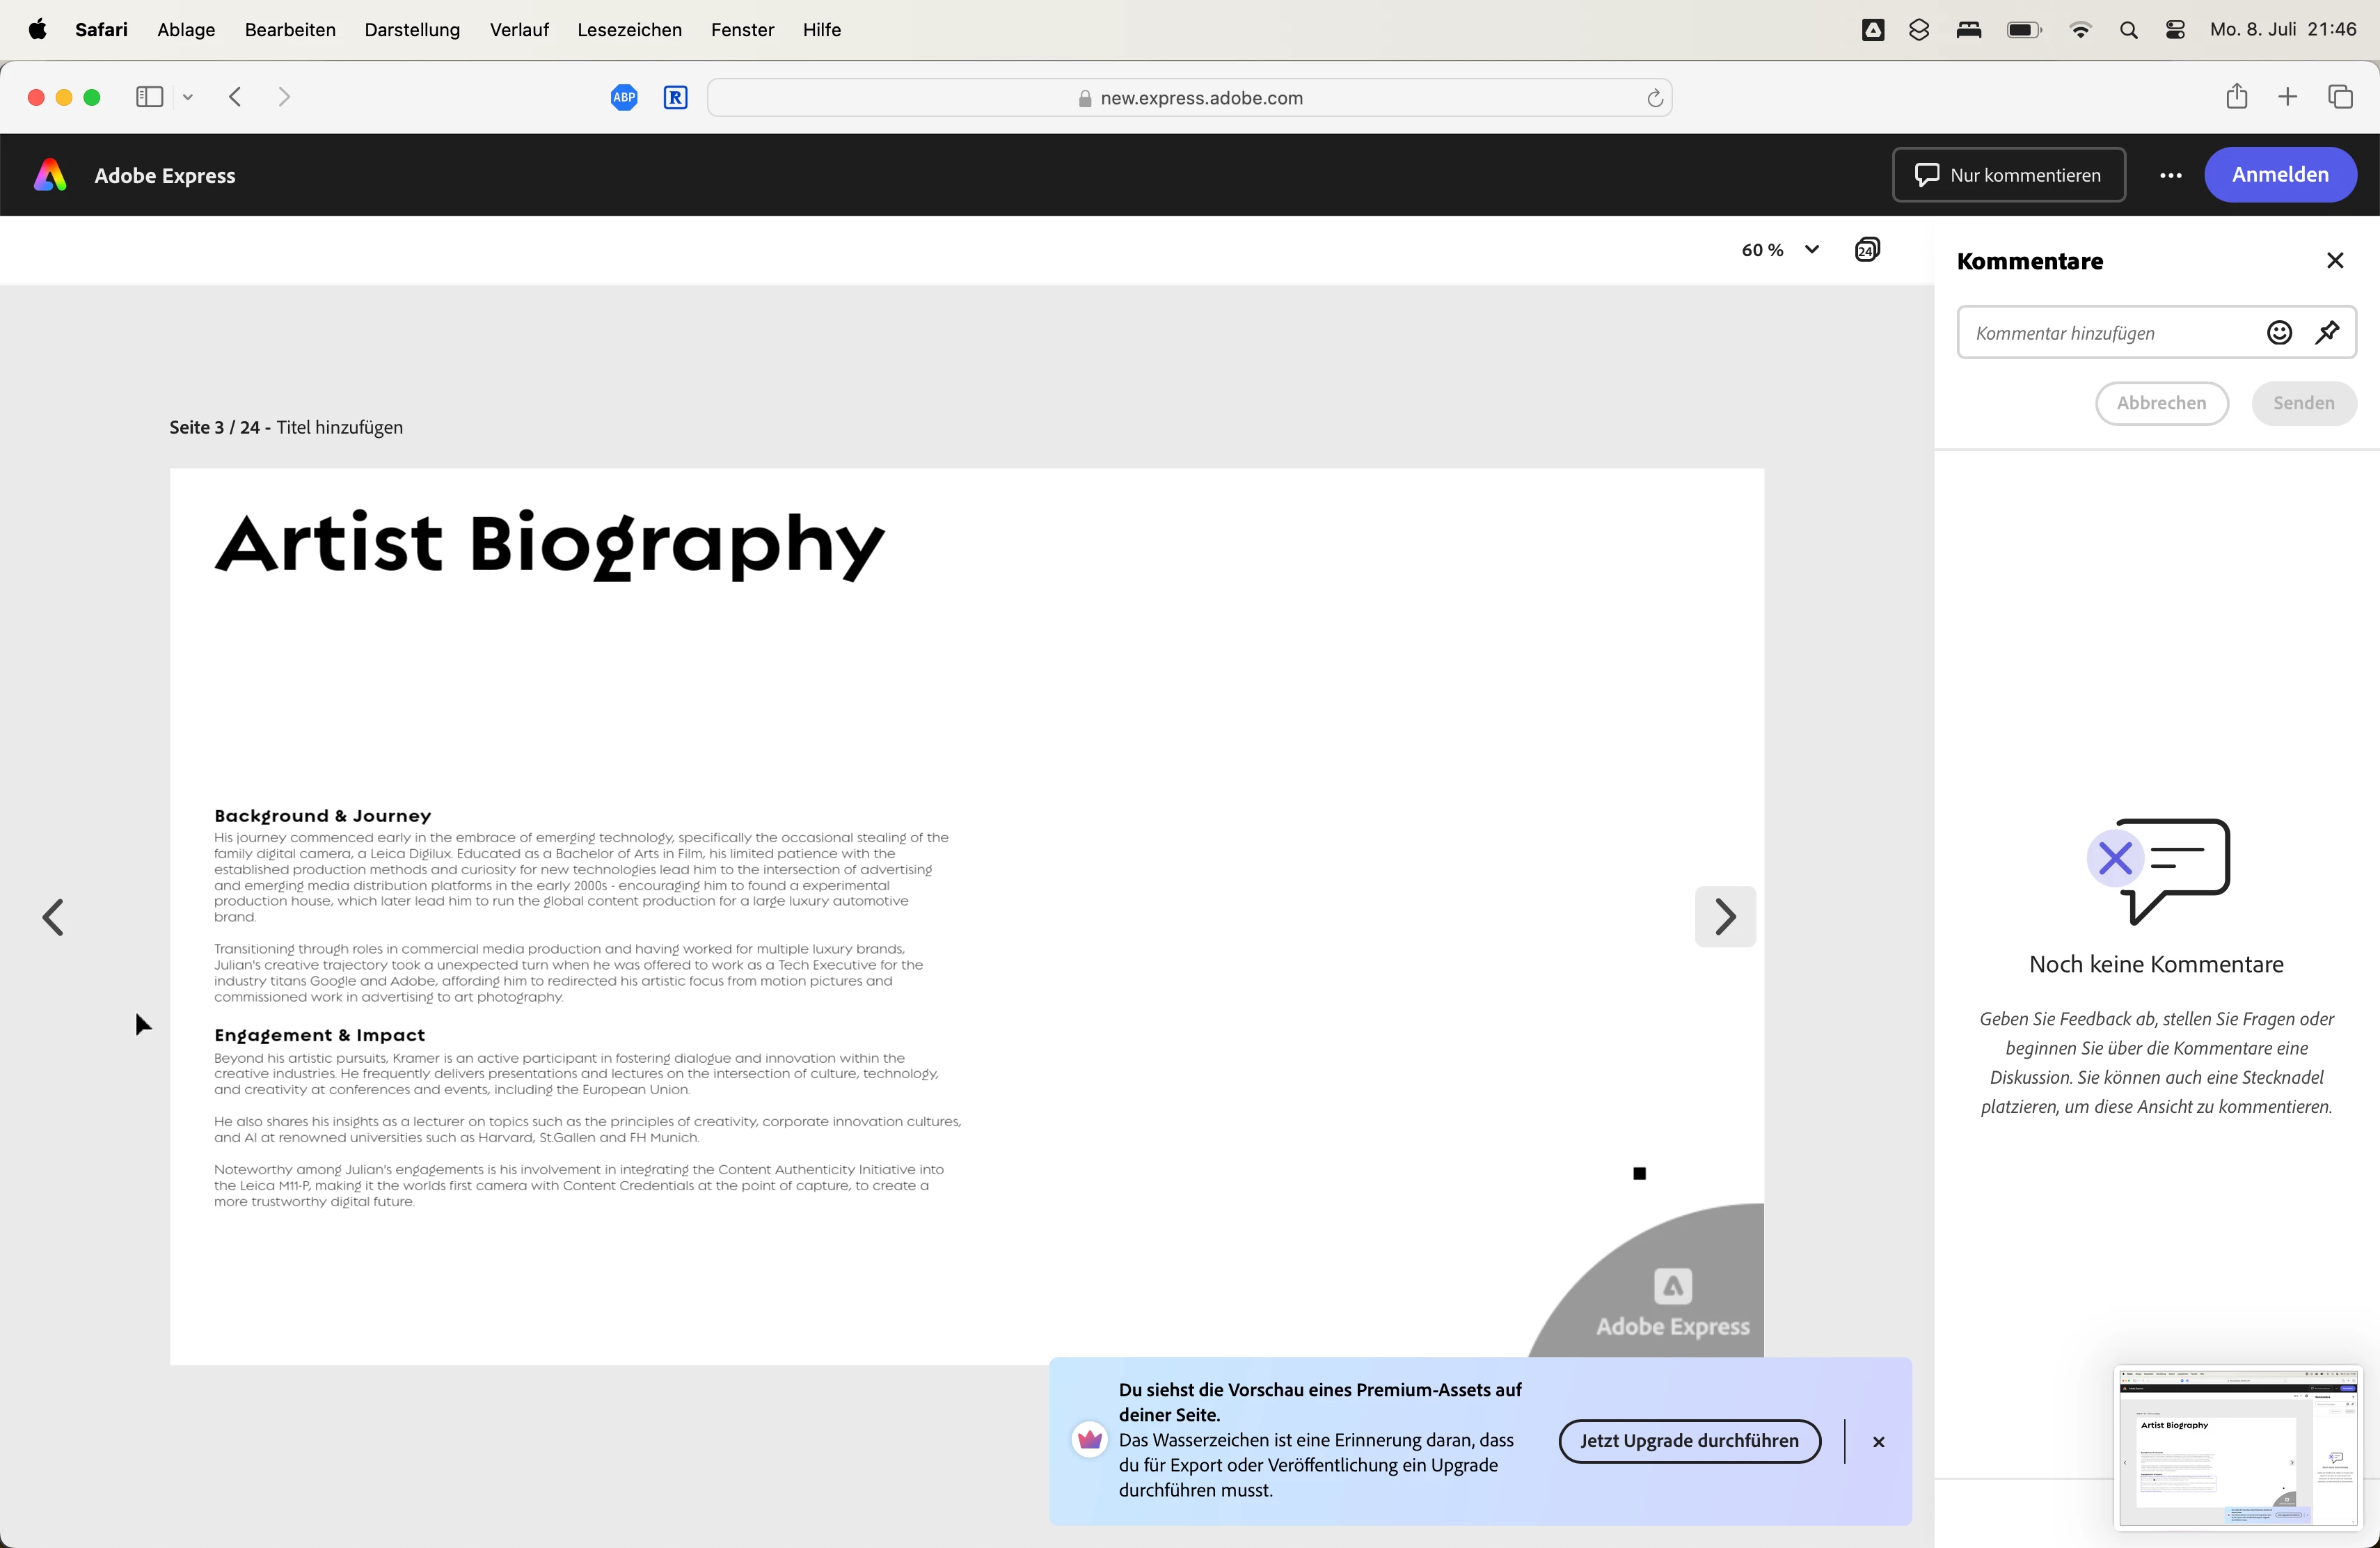Click the emoji picker icon in comment field
Viewport: 2380px width, 1548px height.
coord(2278,333)
